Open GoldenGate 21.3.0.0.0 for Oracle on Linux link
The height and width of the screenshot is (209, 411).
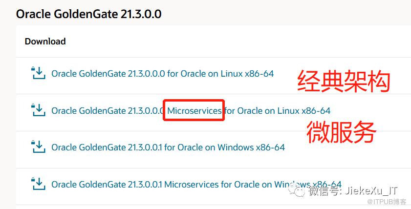[162, 74]
